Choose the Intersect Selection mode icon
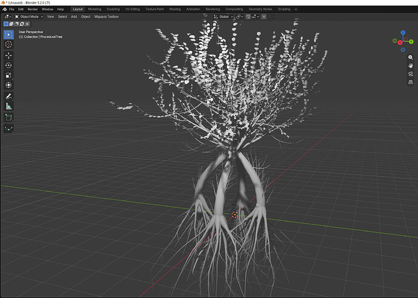Screen dimensions: 418x298 point(27,24)
